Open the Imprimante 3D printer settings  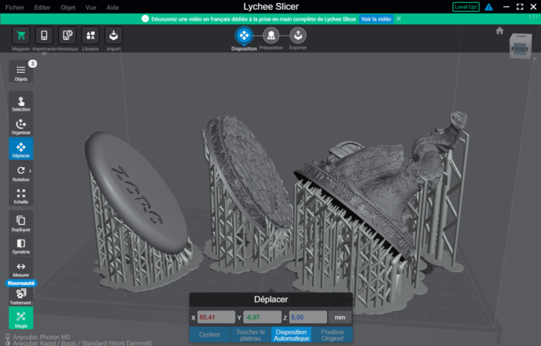click(x=44, y=36)
